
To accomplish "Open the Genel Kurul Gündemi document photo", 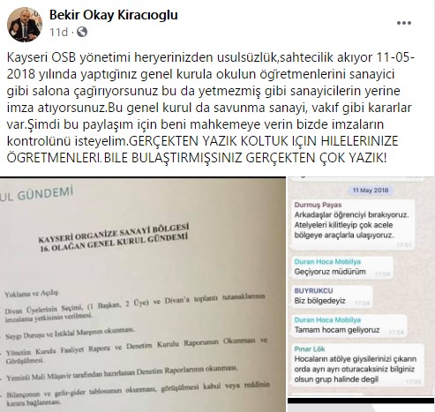I will point(143,295).
